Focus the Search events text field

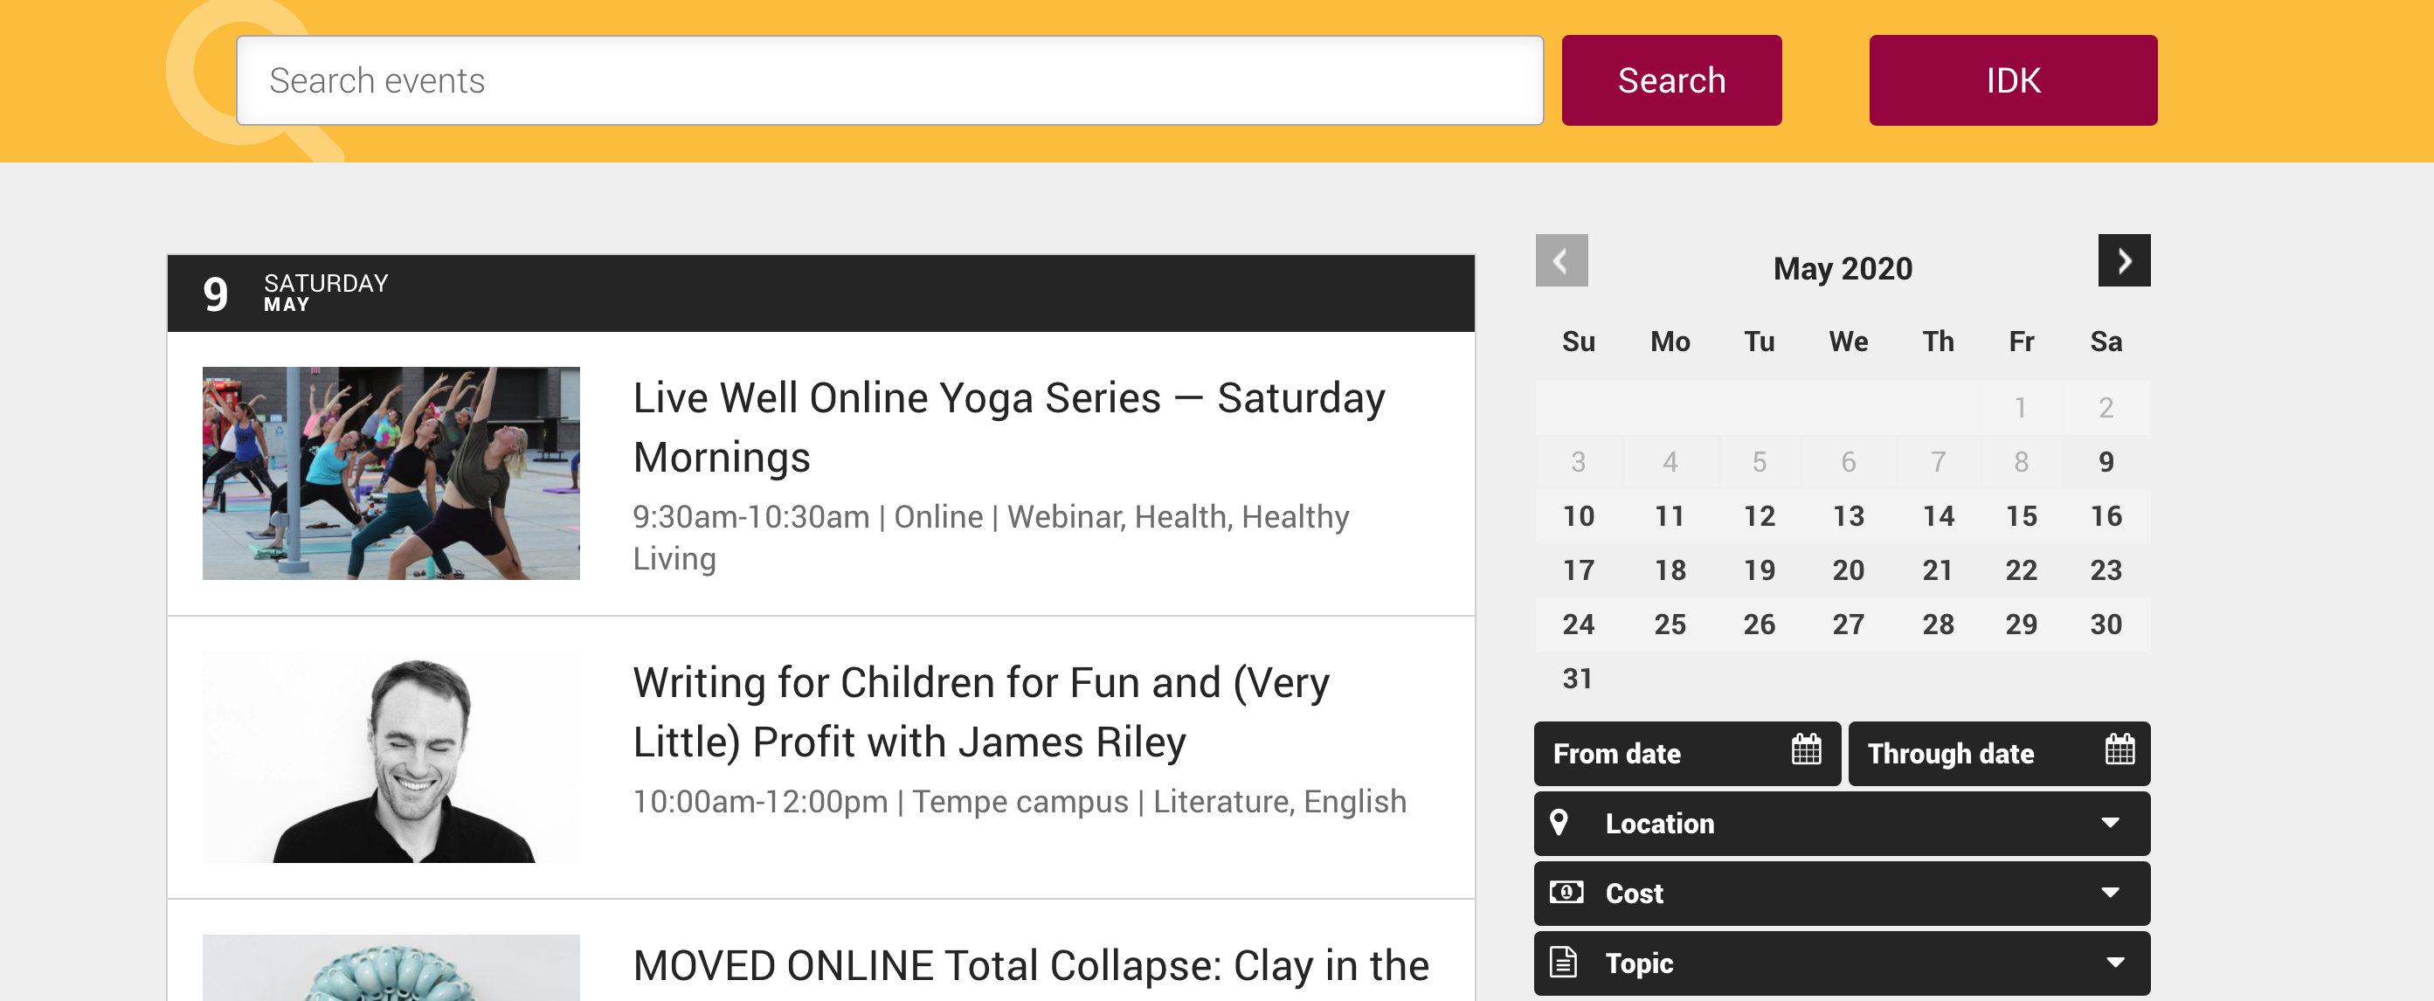[889, 80]
